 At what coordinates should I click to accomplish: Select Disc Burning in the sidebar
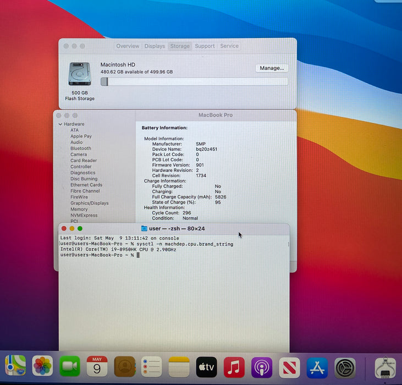pos(84,179)
